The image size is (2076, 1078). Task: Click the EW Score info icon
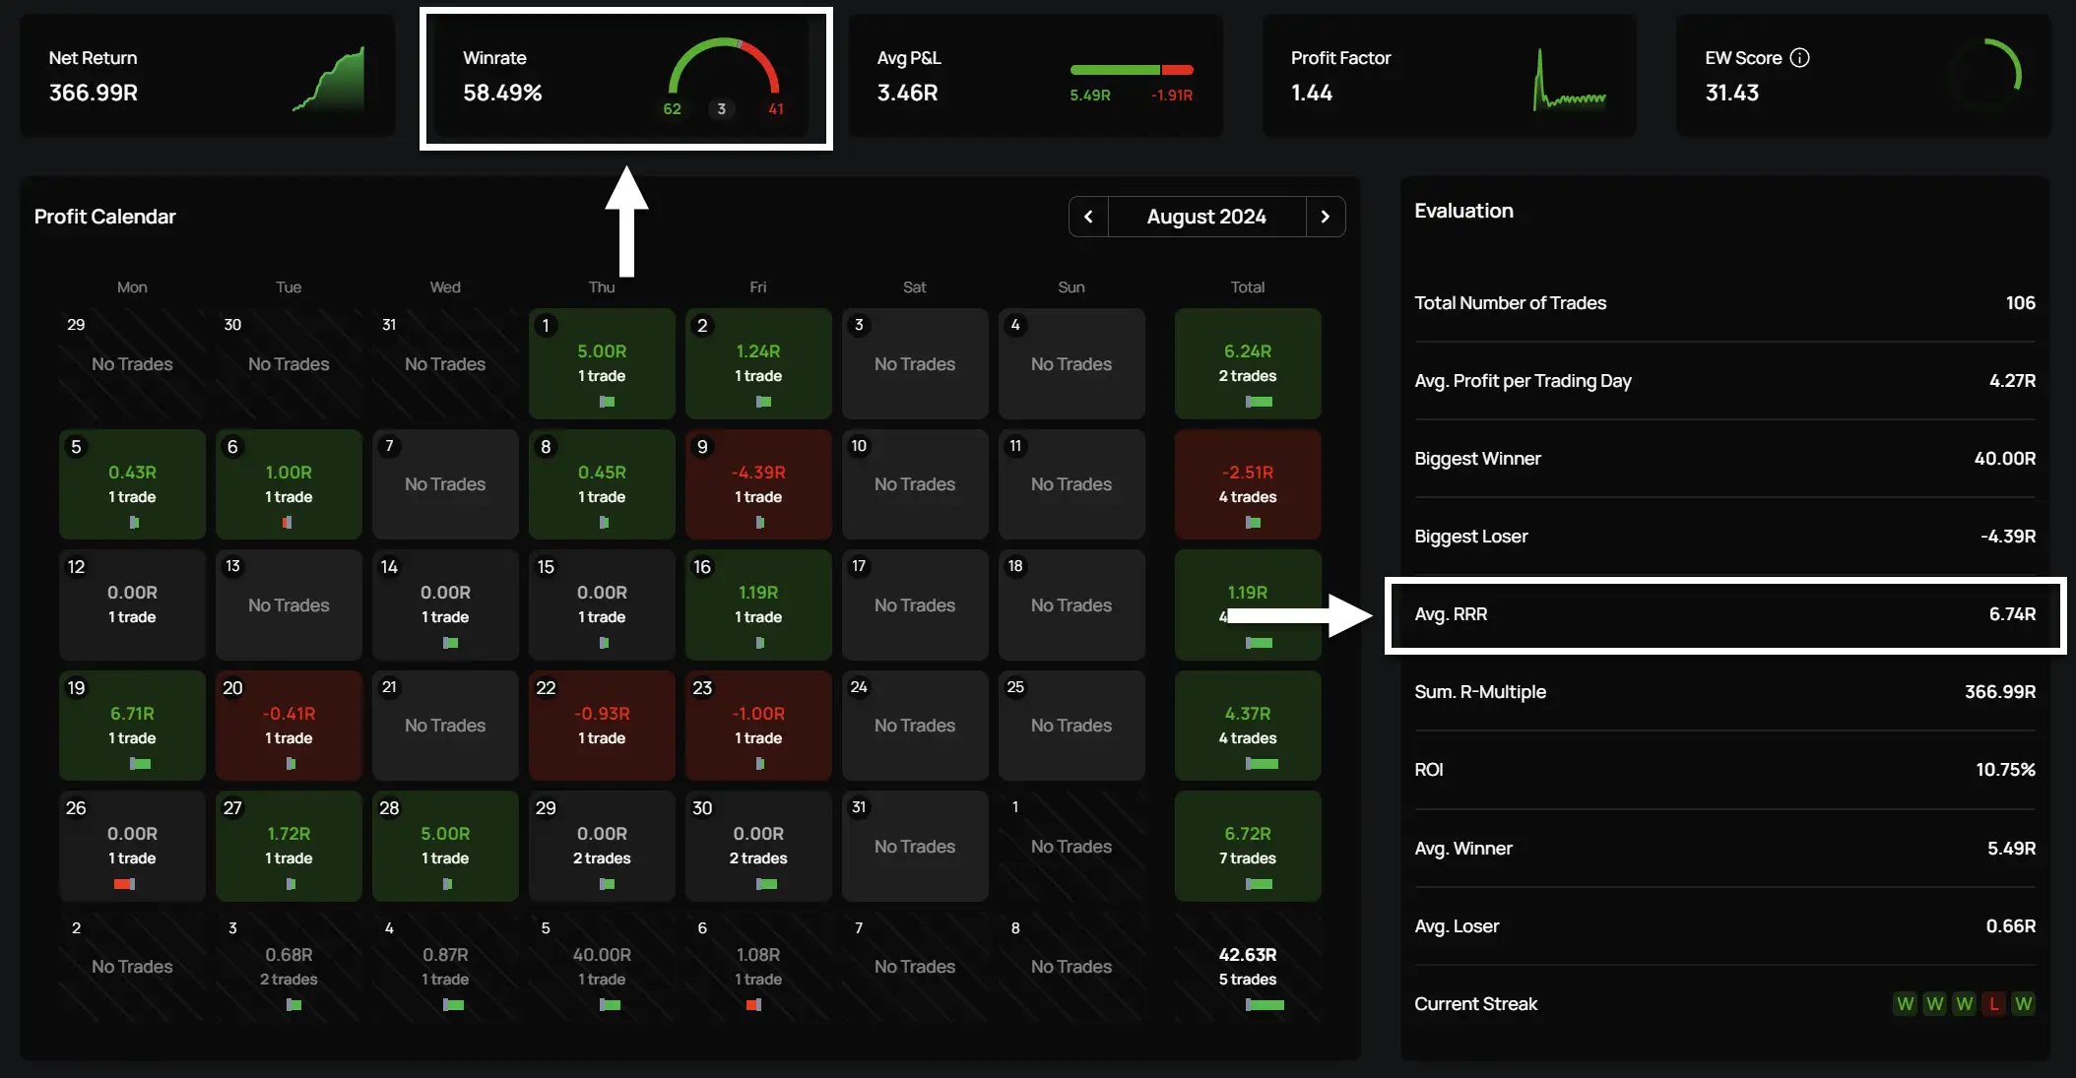tap(1801, 57)
